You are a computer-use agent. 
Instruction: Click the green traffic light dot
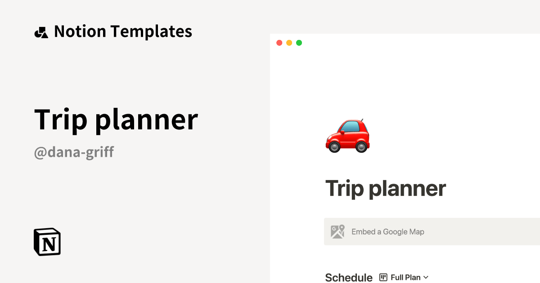[x=299, y=43]
